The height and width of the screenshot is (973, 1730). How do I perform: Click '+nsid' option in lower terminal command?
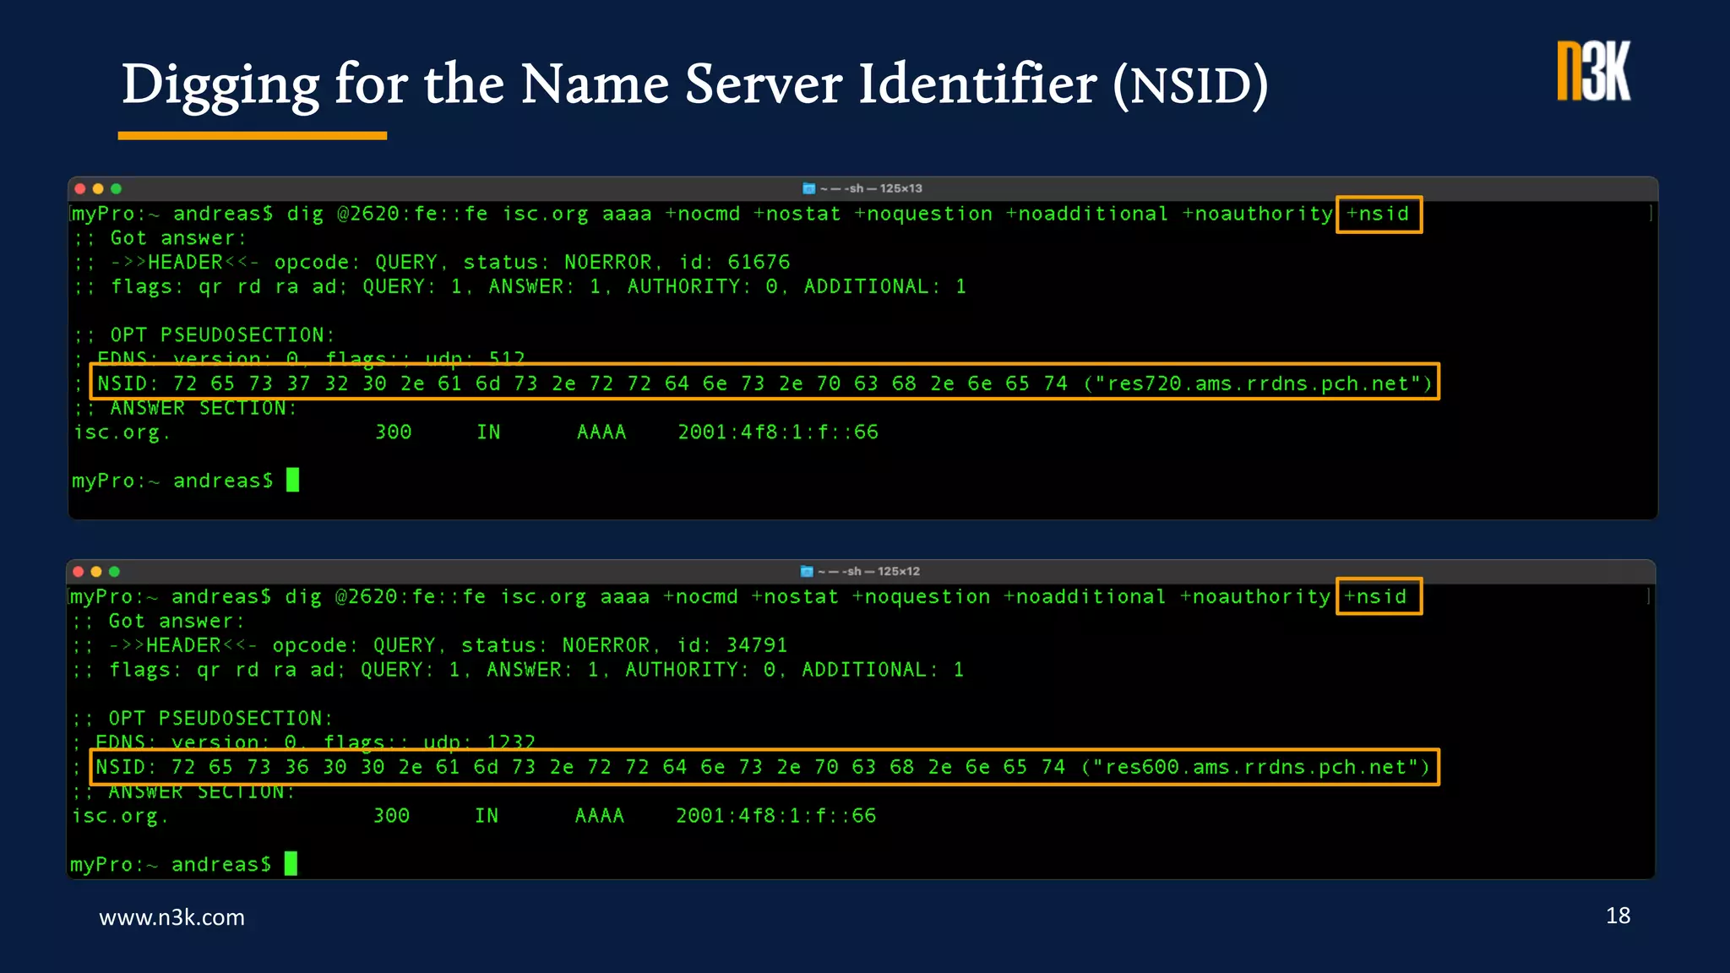(x=1376, y=597)
